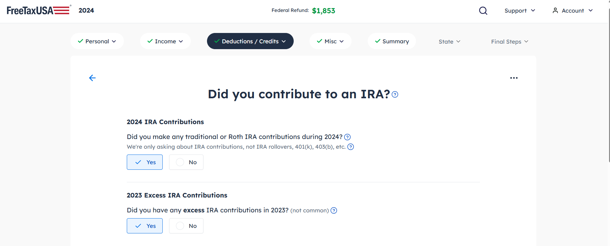
Task: Click the search magnifier icon
Action: [x=483, y=11]
